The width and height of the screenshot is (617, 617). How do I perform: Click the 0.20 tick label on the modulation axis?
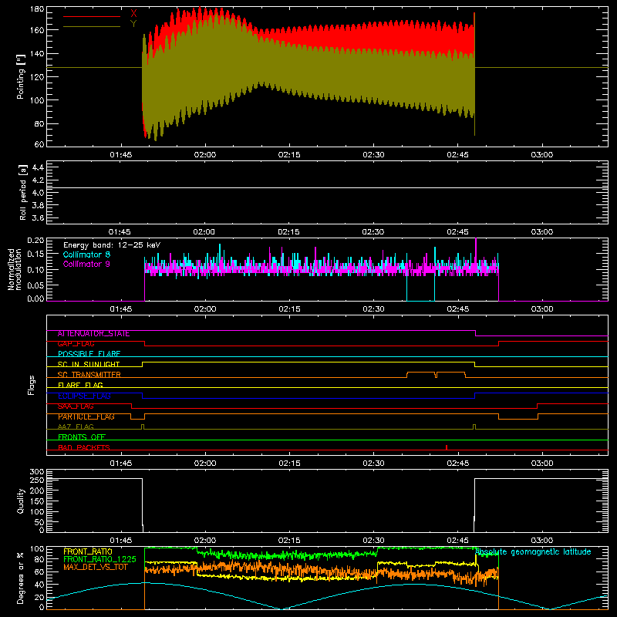tap(35, 241)
